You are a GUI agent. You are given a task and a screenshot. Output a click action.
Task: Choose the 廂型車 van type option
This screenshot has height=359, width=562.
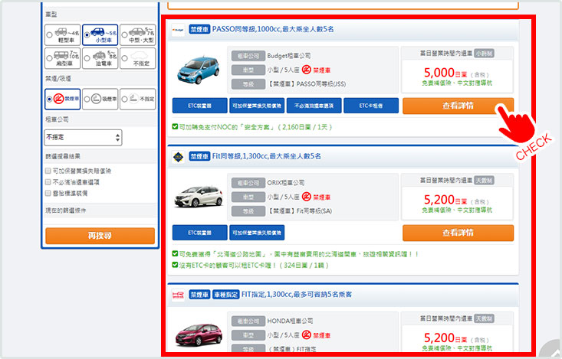coord(62,57)
